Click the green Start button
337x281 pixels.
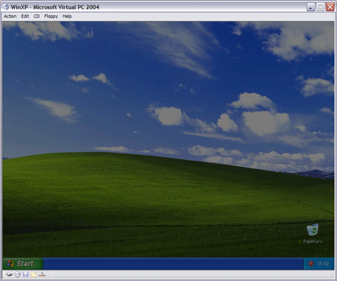point(23,264)
